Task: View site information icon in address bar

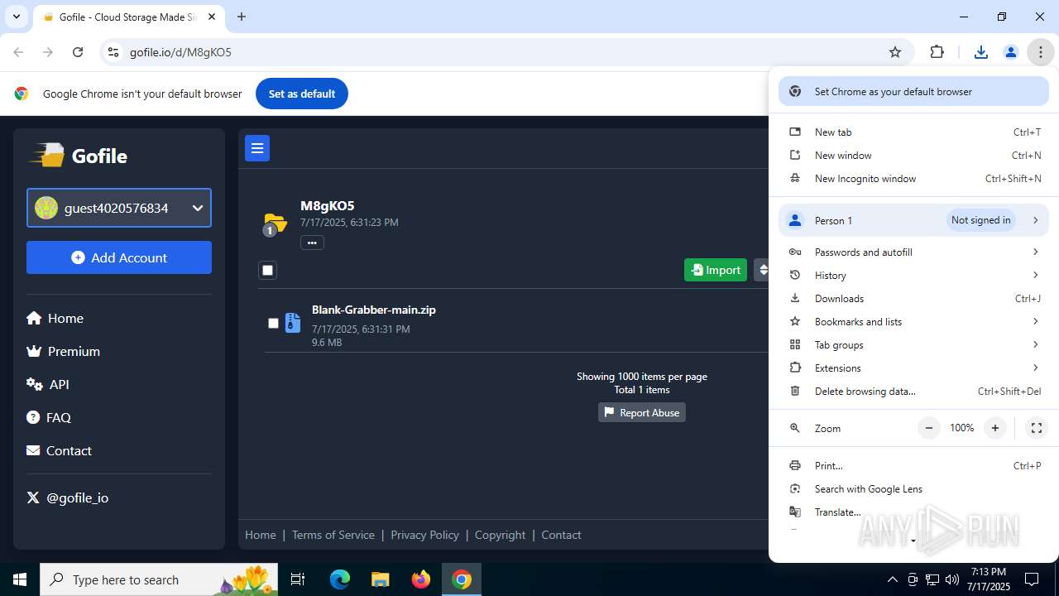Action: [x=113, y=52]
